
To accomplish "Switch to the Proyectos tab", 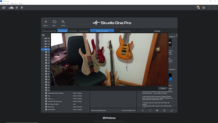I will [73, 31].
